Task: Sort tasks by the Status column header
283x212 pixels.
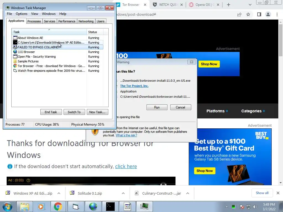Action: tap(95, 32)
